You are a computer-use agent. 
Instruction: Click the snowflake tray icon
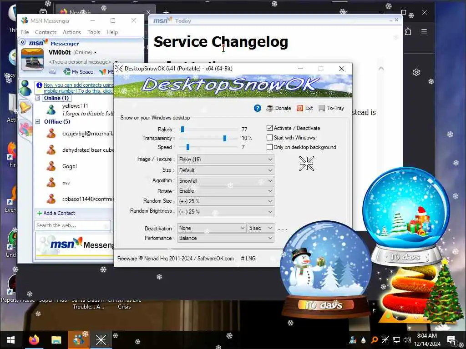pos(385,340)
